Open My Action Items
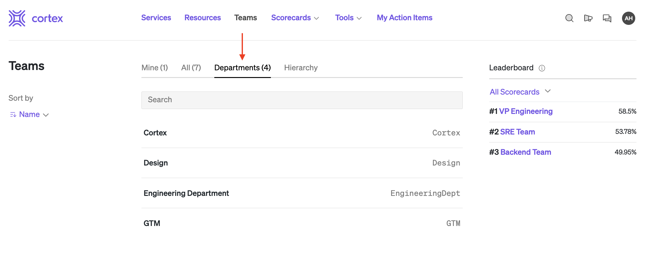 [405, 18]
